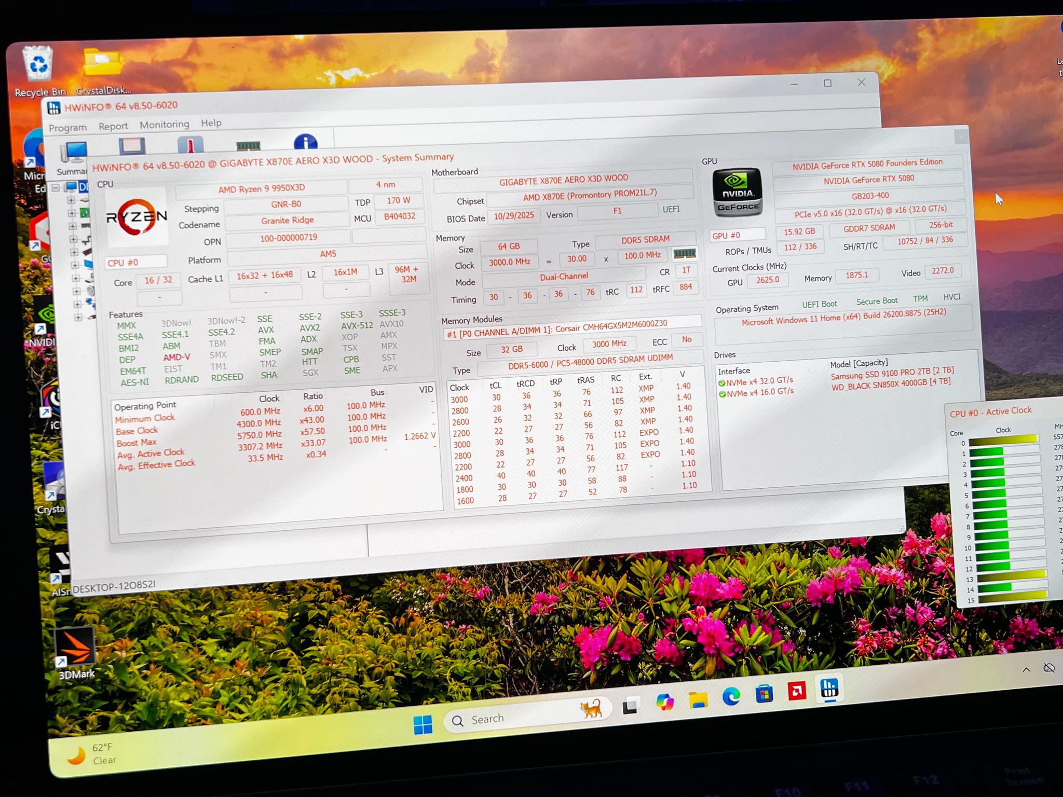Click the Memory module toolbar icon
The width and height of the screenshot is (1063, 797).
[x=248, y=145]
